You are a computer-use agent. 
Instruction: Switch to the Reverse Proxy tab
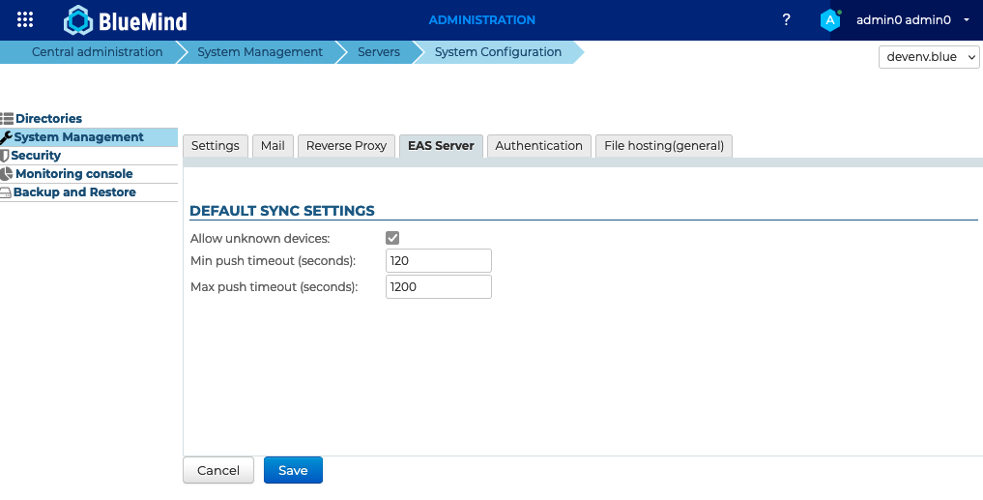[346, 146]
